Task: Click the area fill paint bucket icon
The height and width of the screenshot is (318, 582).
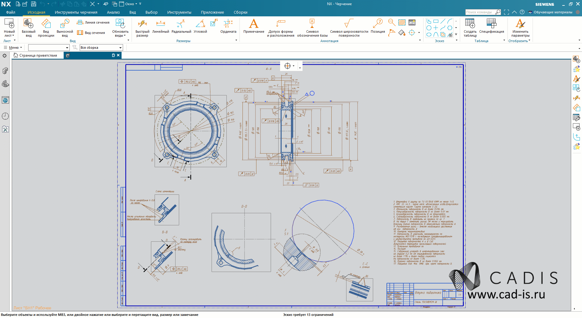Action: pyautogui.click(x=402, y=32)
